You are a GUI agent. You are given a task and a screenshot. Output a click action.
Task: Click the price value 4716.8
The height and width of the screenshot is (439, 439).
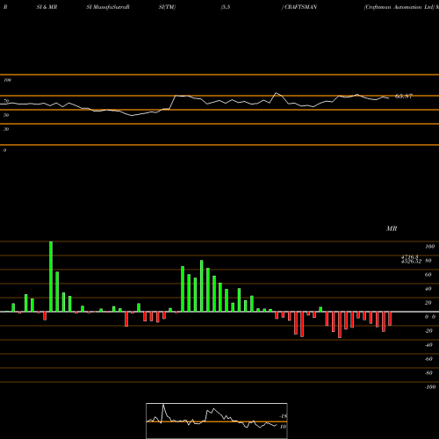(x=410, y=256)
